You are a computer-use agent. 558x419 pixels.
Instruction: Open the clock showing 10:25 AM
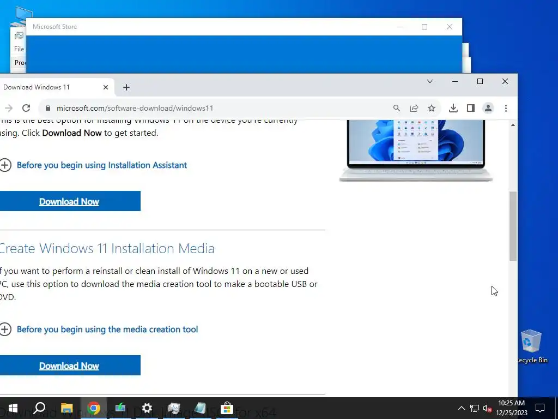tap(512, 408)
